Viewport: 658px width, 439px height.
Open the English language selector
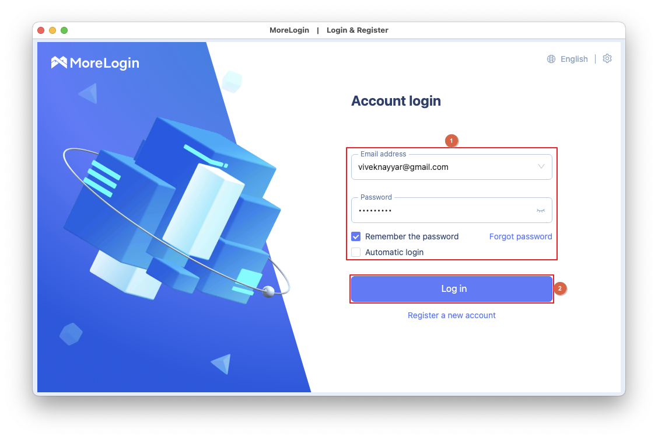pos(573,59)
